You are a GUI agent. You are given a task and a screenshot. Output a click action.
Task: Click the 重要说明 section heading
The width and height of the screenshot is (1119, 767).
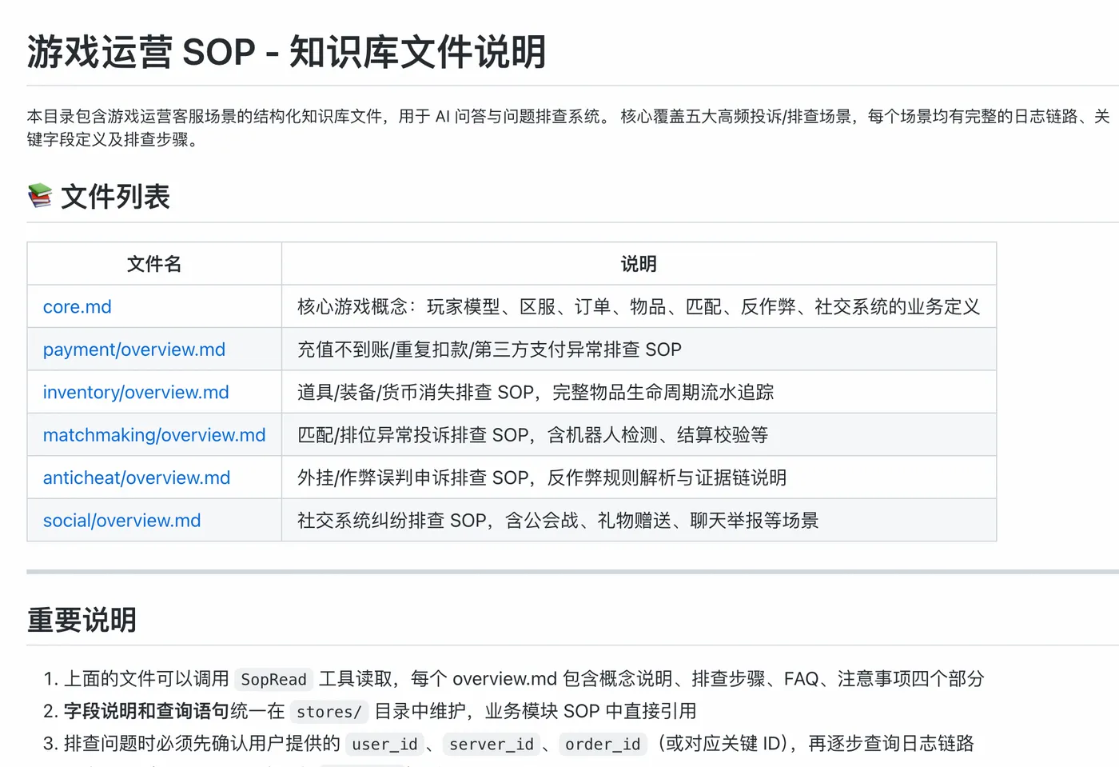tap(82, 620)
